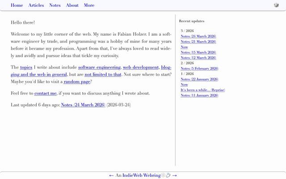The height and width of the screenshot is (179, 286).
Task: Open sidebar Notes (11 January 2026)
Action: coord(200,95)
